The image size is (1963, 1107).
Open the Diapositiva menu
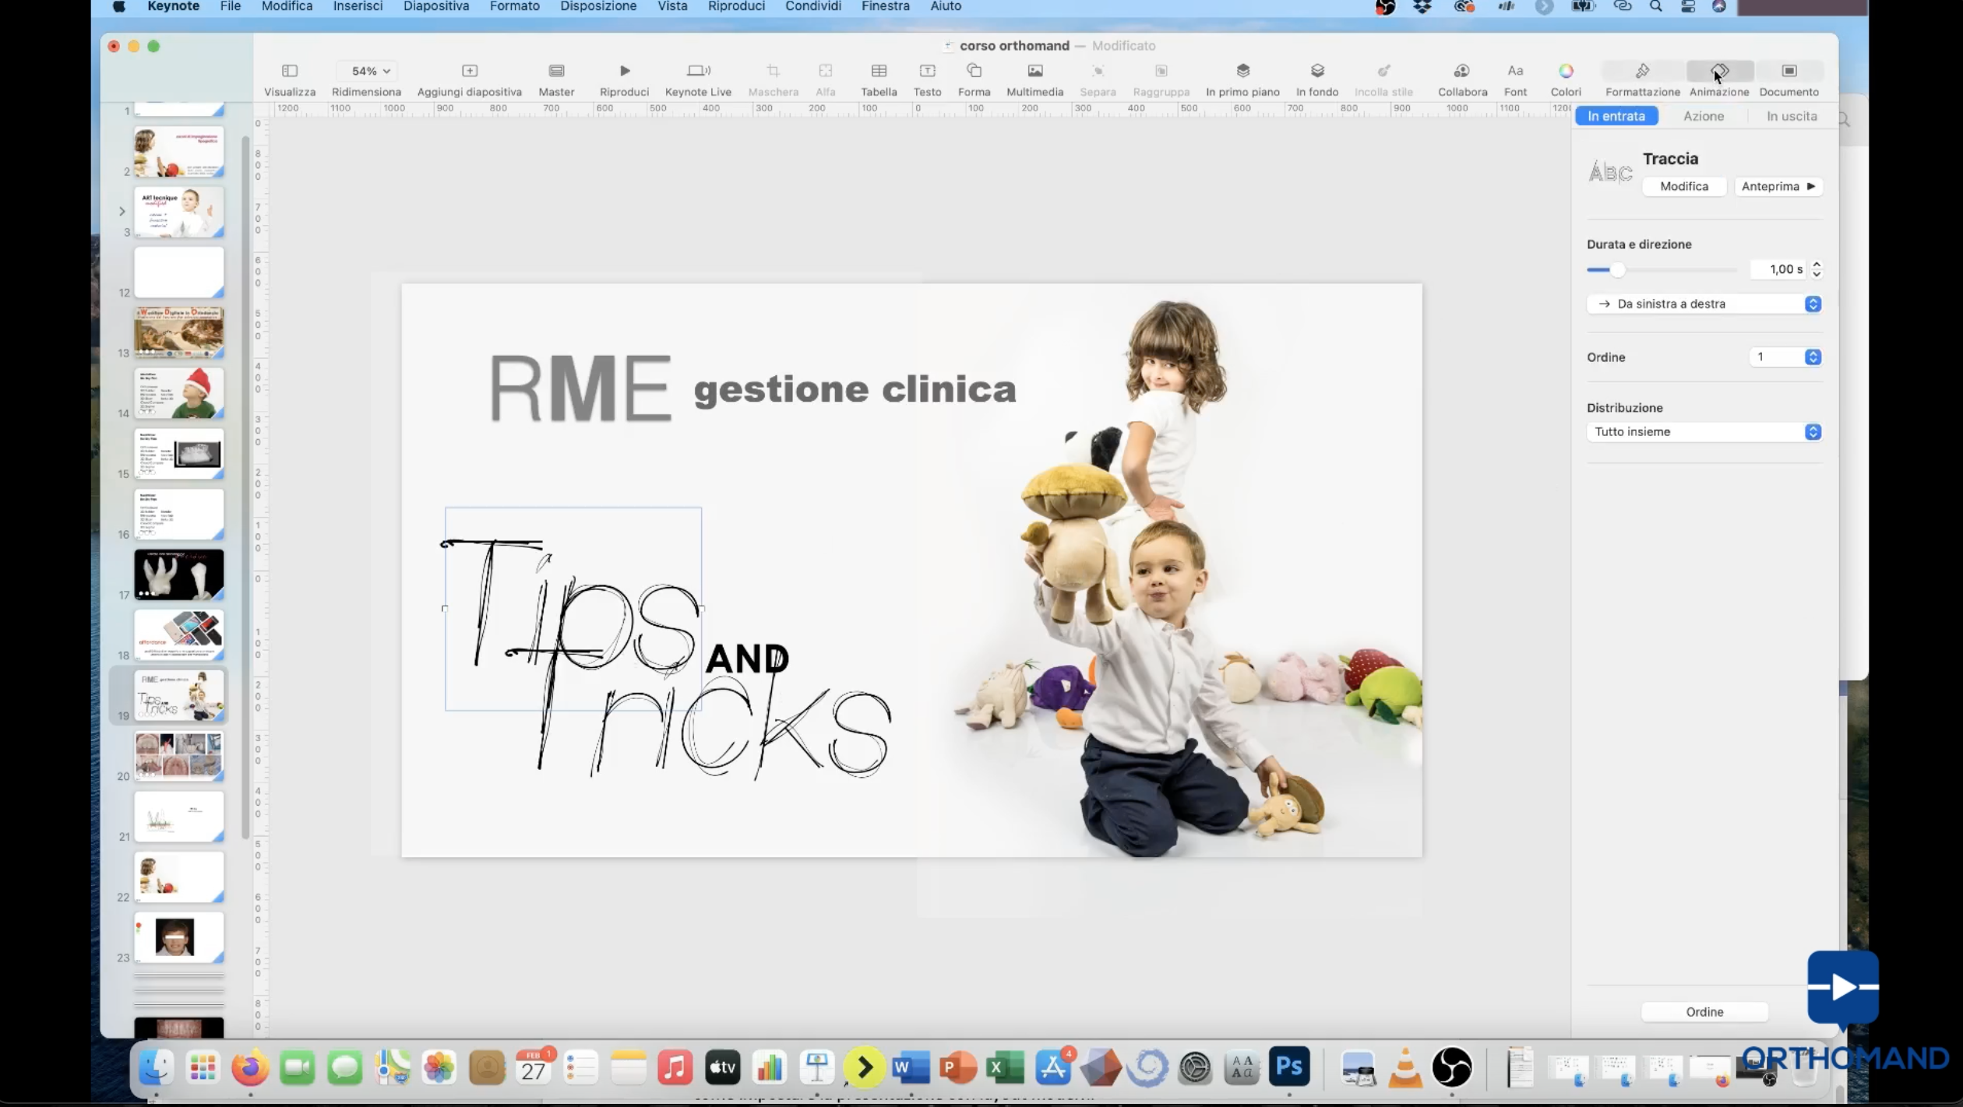coord(435,6)
